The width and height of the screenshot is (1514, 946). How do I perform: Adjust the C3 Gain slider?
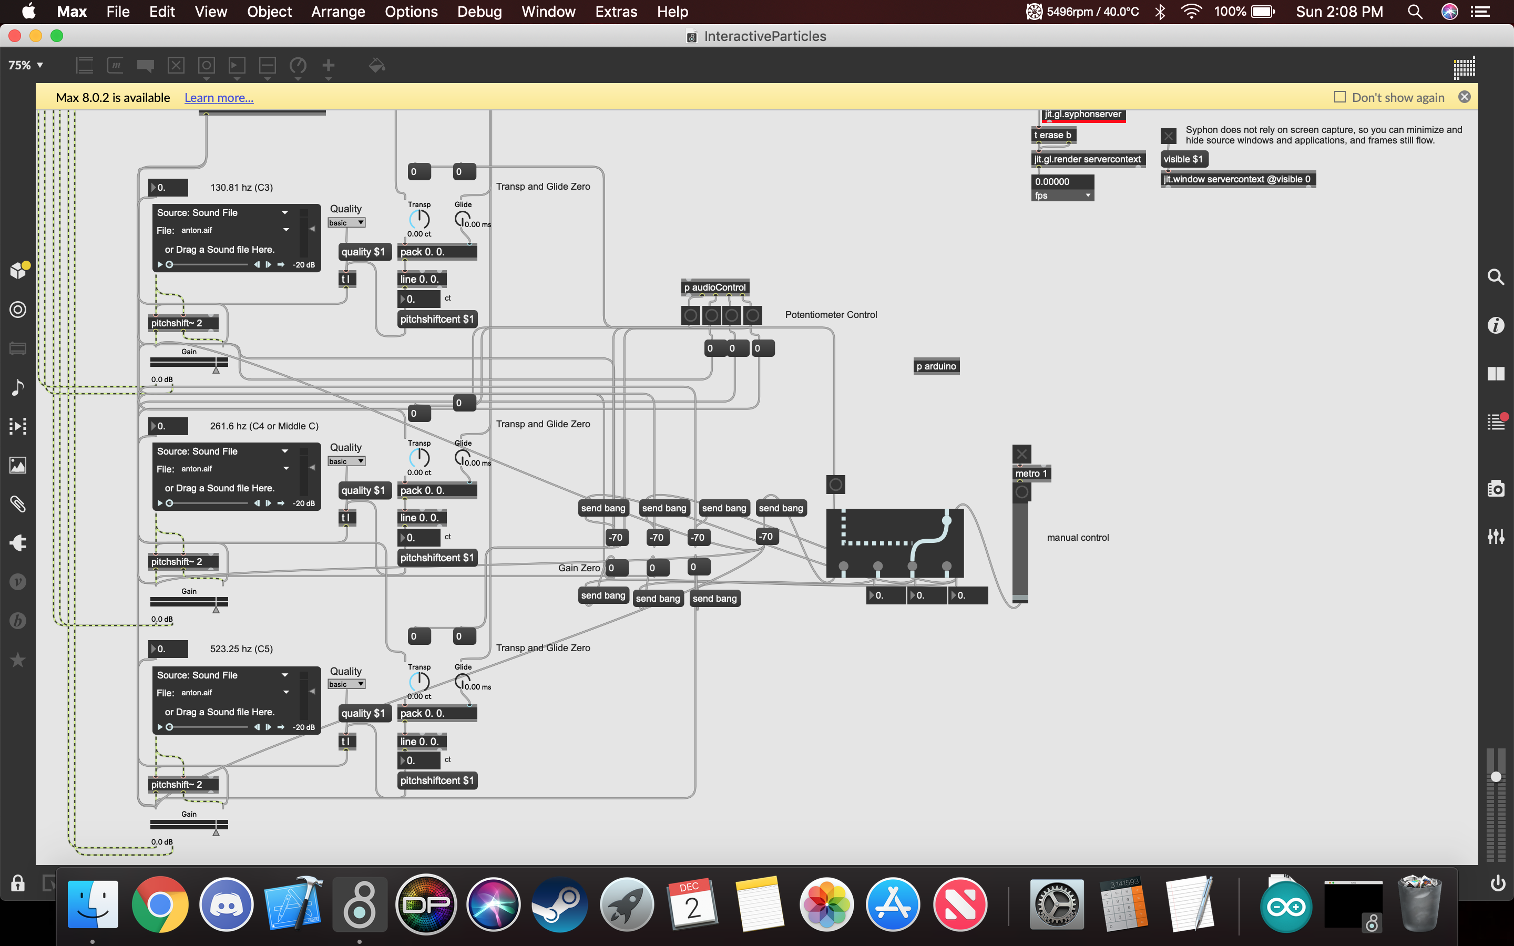pyautogui.click(x=189, y=362)
